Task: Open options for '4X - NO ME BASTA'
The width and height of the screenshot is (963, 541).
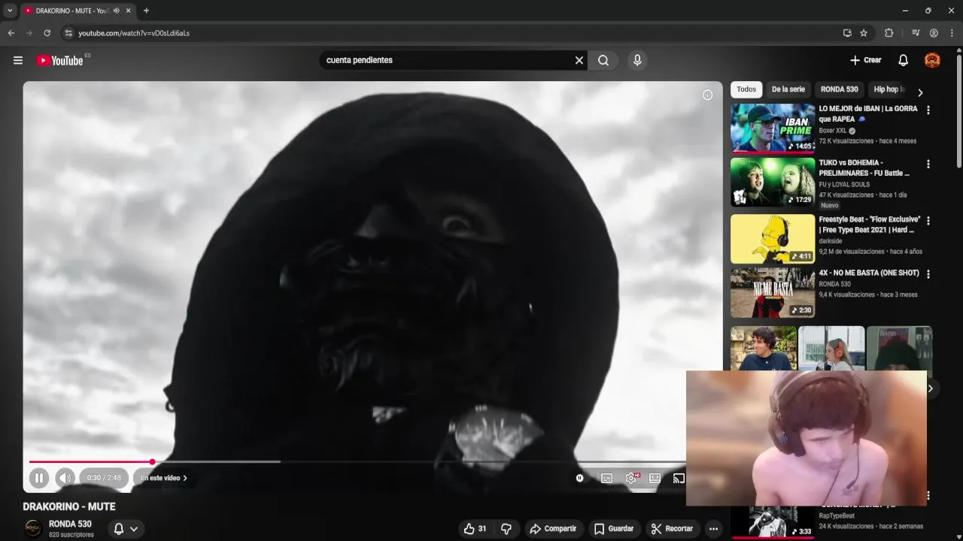Action: click(928, 274)
